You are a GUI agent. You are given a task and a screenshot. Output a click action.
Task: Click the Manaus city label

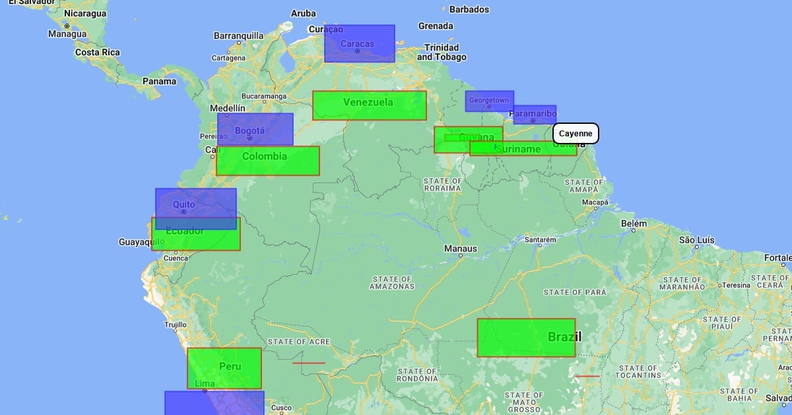460,248
